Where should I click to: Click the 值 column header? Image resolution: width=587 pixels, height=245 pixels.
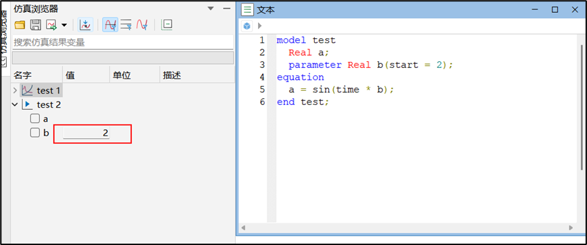click(x=86, y=75)
